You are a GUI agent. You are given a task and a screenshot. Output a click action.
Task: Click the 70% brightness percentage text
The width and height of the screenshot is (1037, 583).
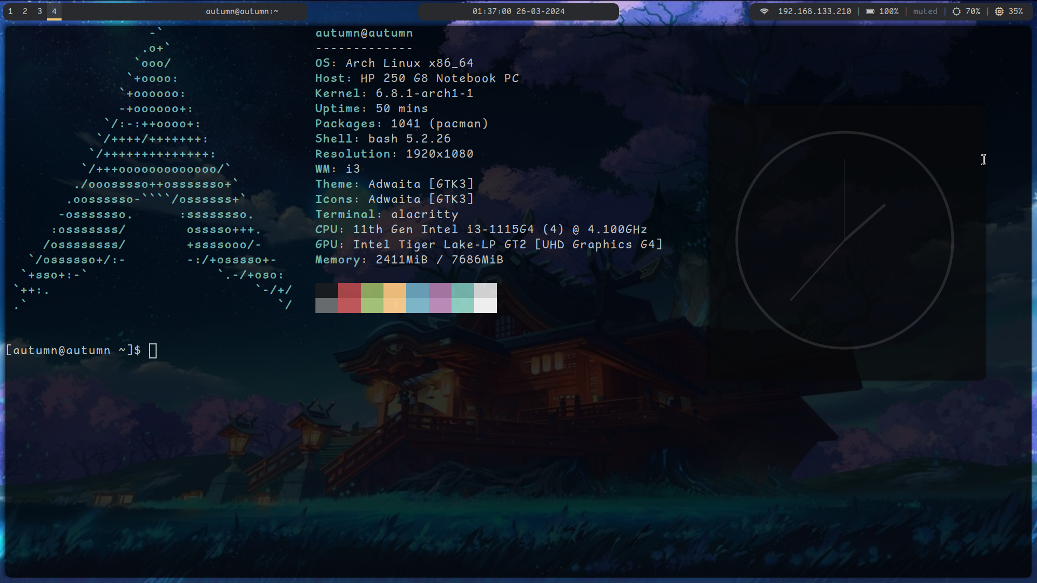tap(972, 11)
